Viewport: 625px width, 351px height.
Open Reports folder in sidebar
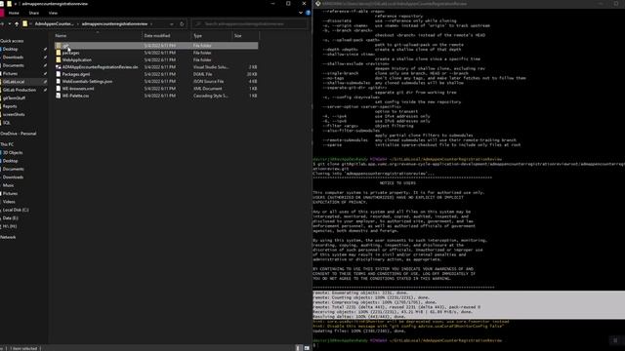pyautogui.click(x=10, y=106)
